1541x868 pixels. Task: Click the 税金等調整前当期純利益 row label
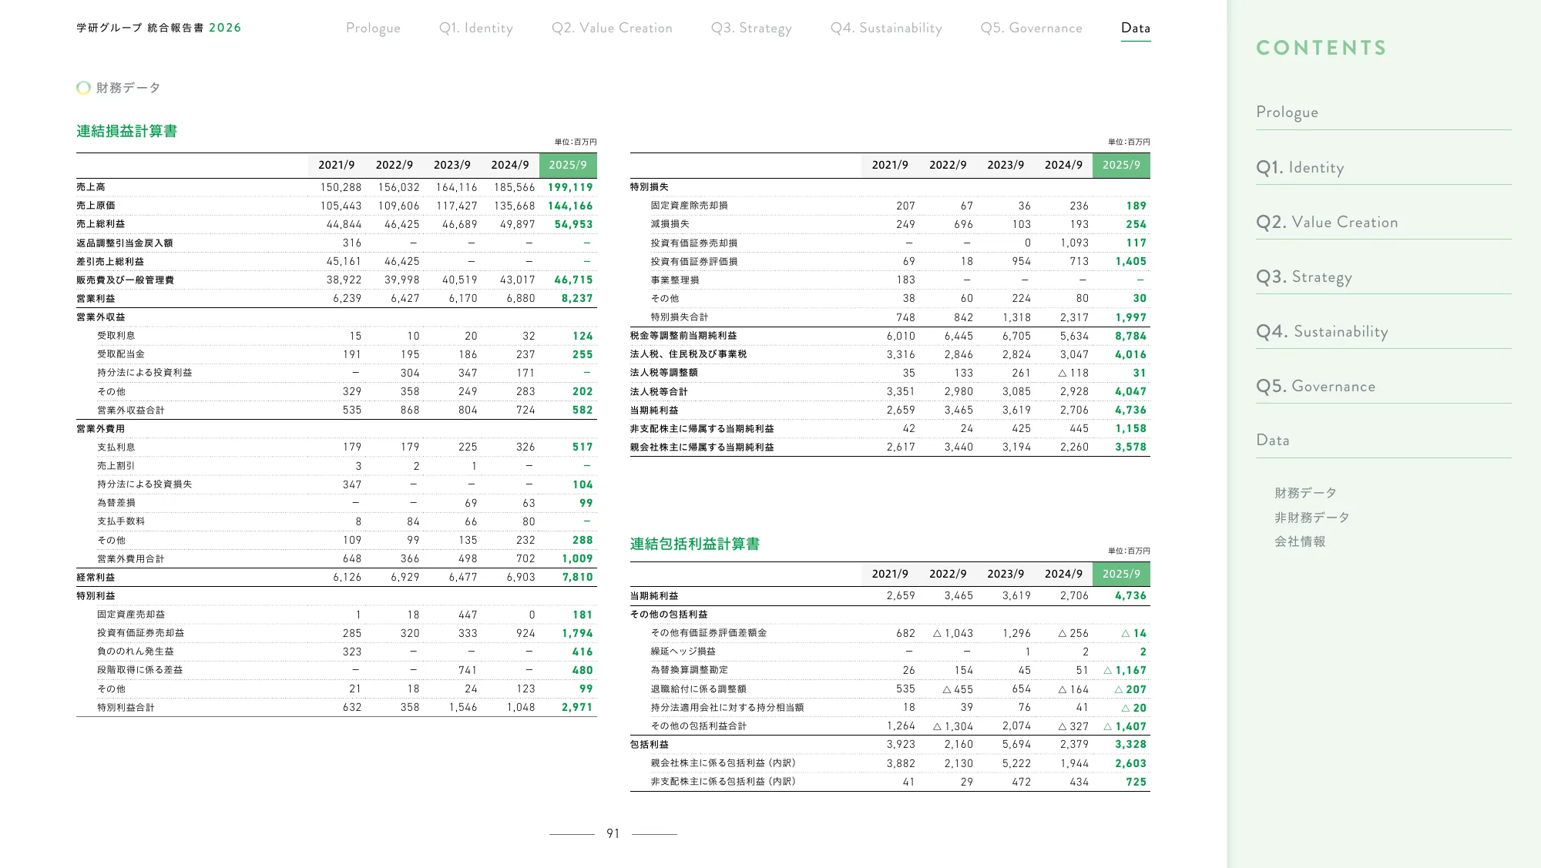[683, 336]
